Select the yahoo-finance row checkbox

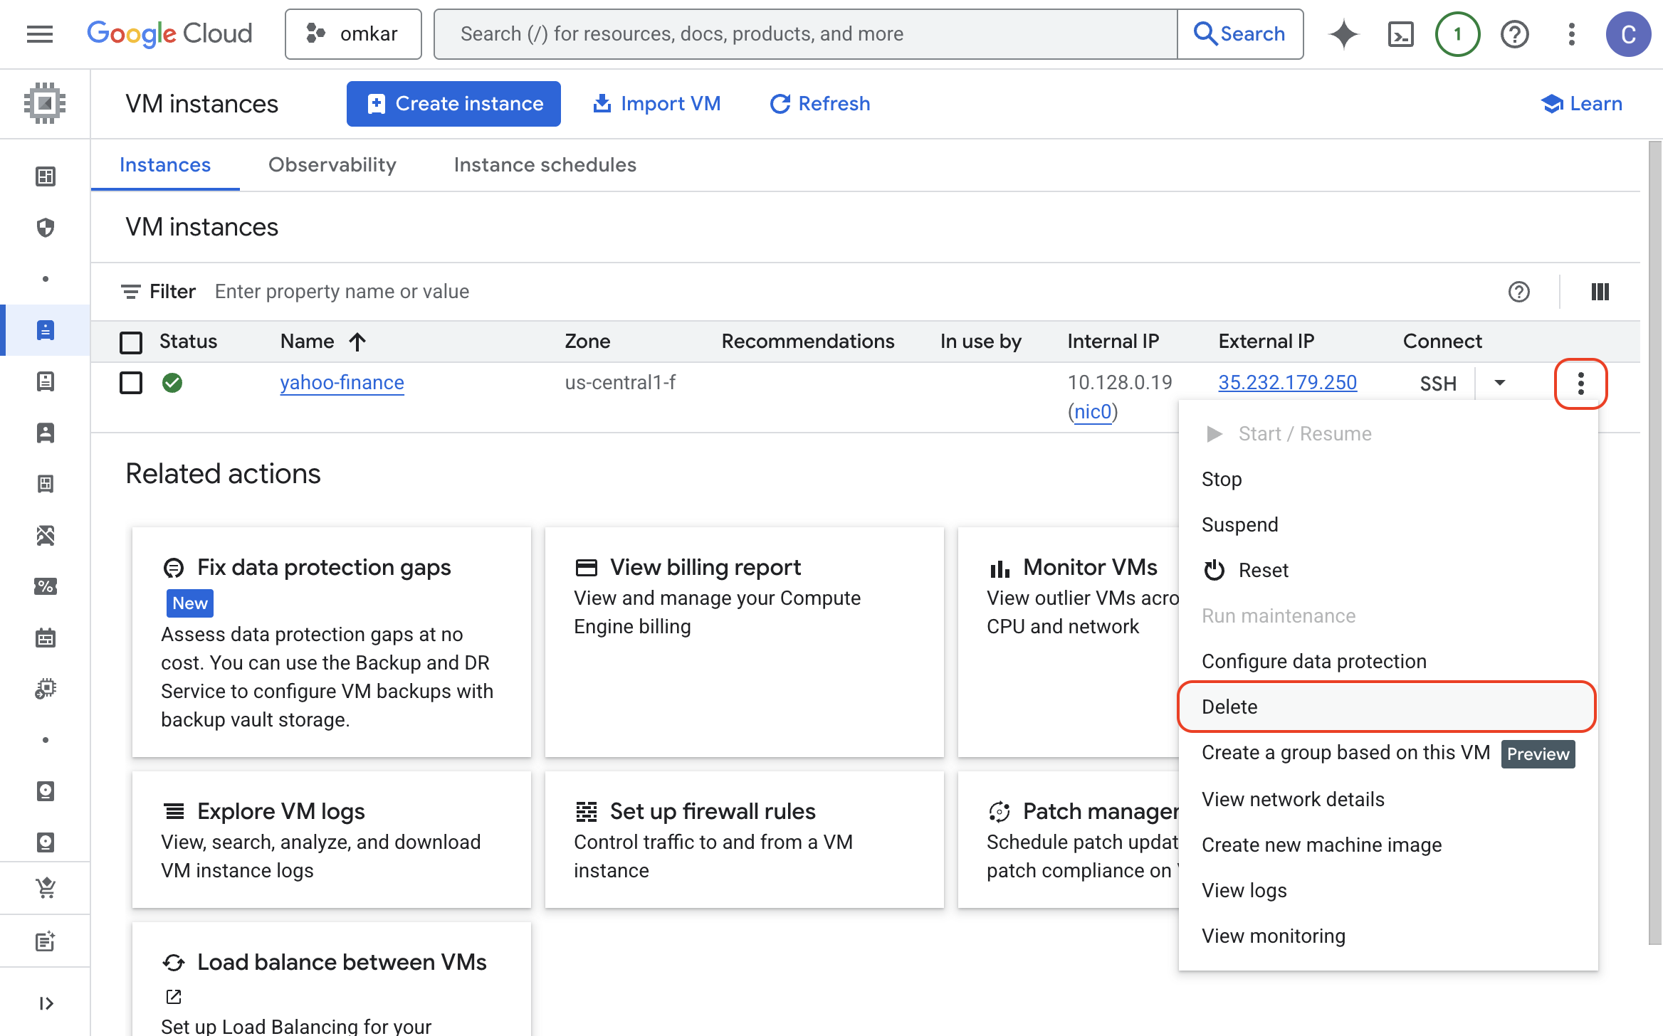coord(131,383)
